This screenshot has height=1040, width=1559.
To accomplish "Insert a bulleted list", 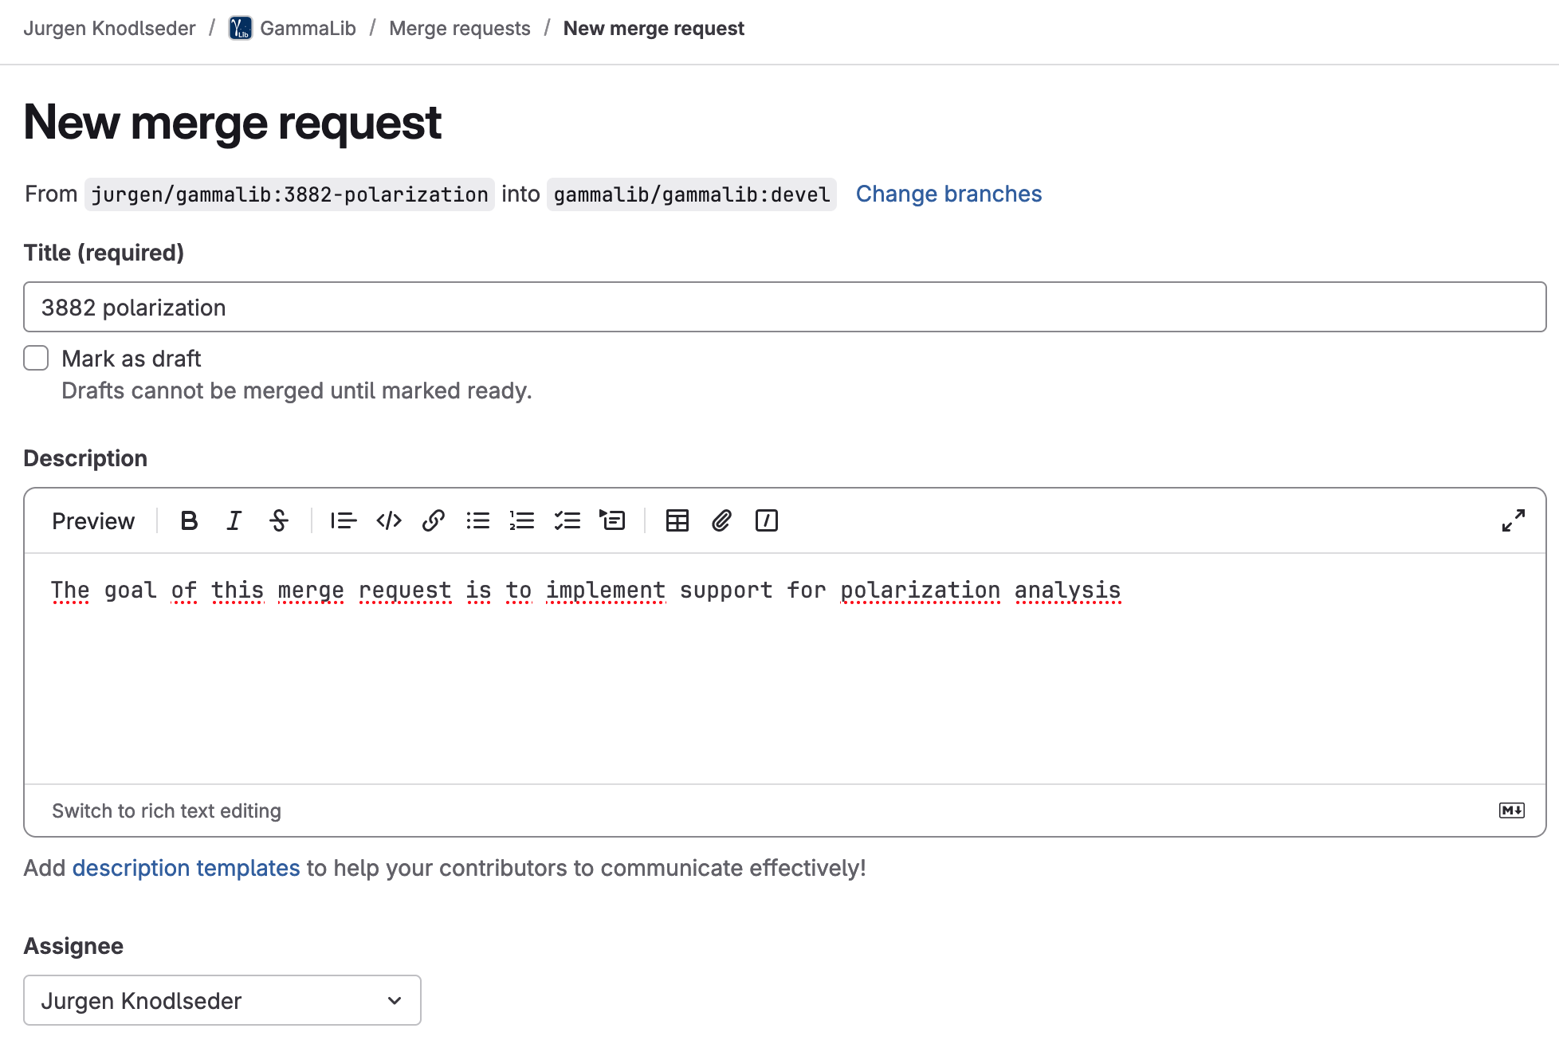I will (x=478, y=520).
